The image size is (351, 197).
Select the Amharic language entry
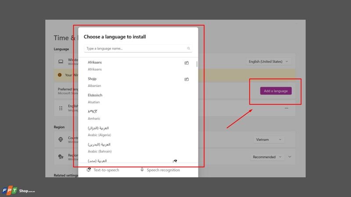coord(138,115)
